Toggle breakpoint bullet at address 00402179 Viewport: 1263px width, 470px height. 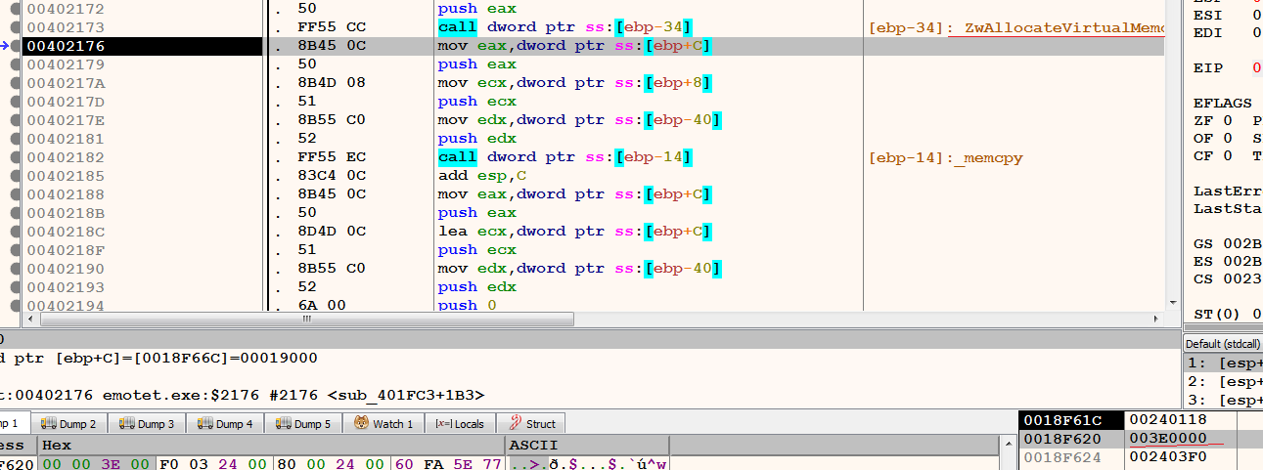[x=16, y=64]
